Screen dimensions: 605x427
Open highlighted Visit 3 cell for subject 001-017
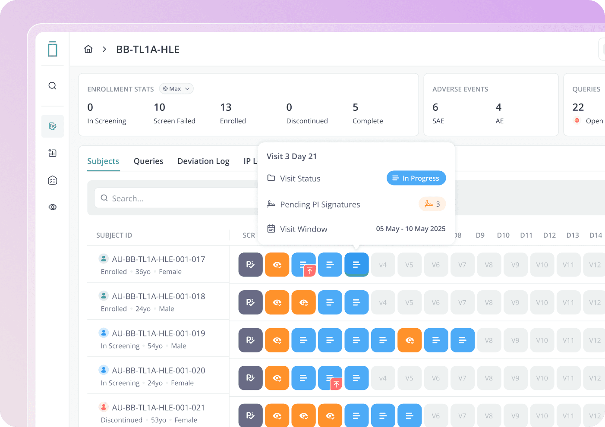(x=356, y=265)
